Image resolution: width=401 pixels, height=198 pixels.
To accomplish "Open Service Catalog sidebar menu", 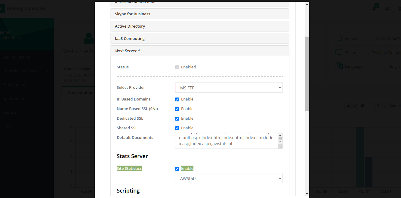I will coord(26,57).
